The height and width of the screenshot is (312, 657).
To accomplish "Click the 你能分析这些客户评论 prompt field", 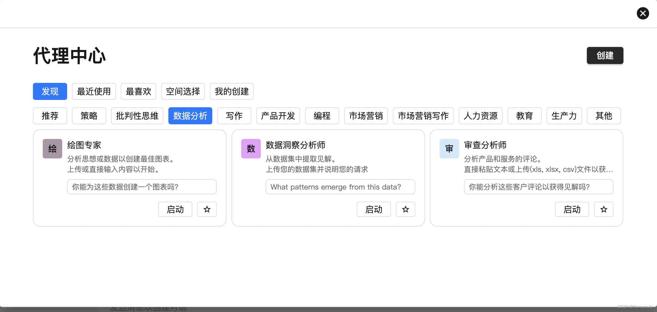I will pos(539,187).
